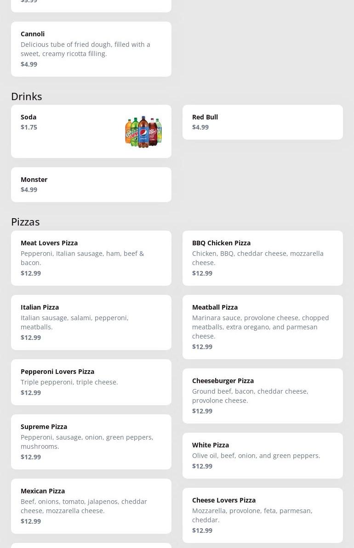Select the Mexican Pizza card

tap(91, 506)
